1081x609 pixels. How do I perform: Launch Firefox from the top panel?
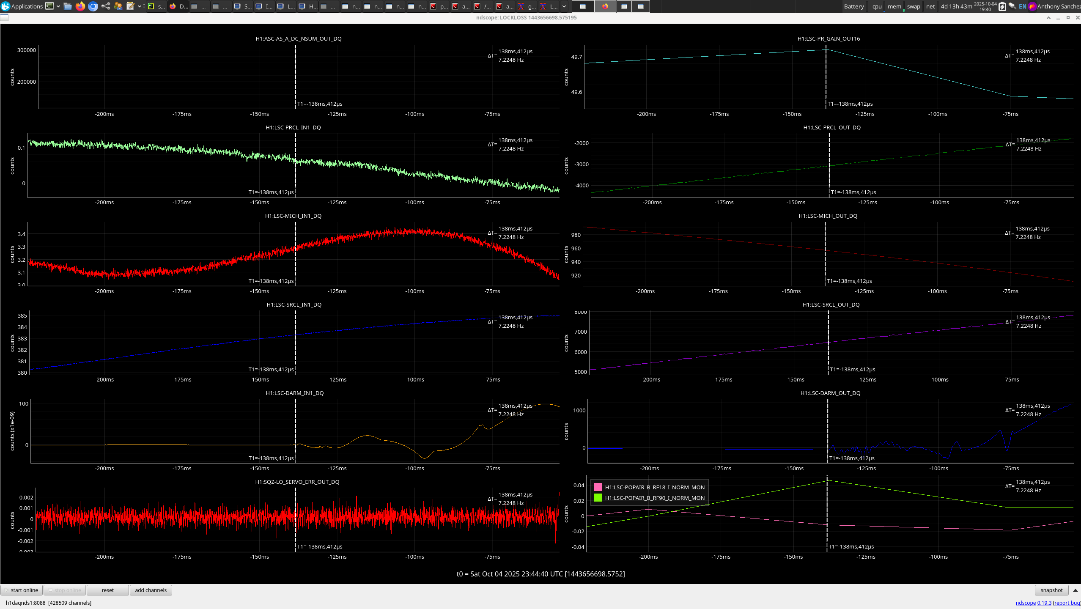click(x=80, y=6)
